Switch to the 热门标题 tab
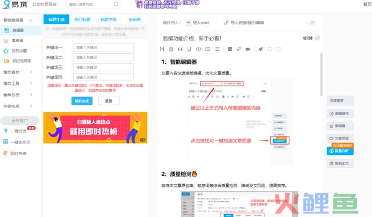372x217 pixels. (83, 20)
